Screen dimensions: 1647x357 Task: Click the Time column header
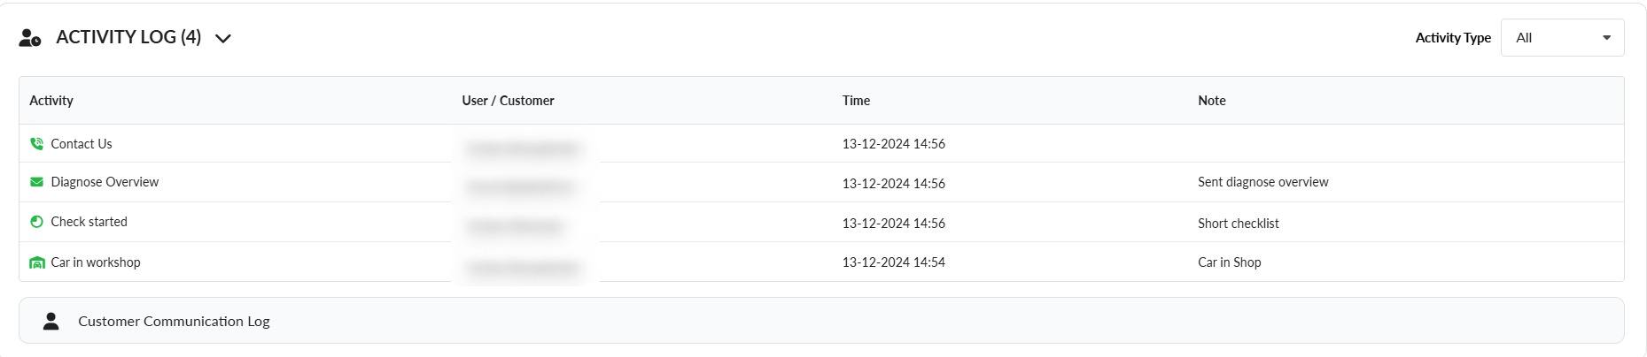click(x=856, y=101)
